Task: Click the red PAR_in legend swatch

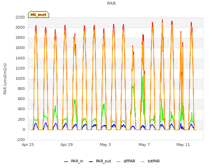Action: click(66, 162)
